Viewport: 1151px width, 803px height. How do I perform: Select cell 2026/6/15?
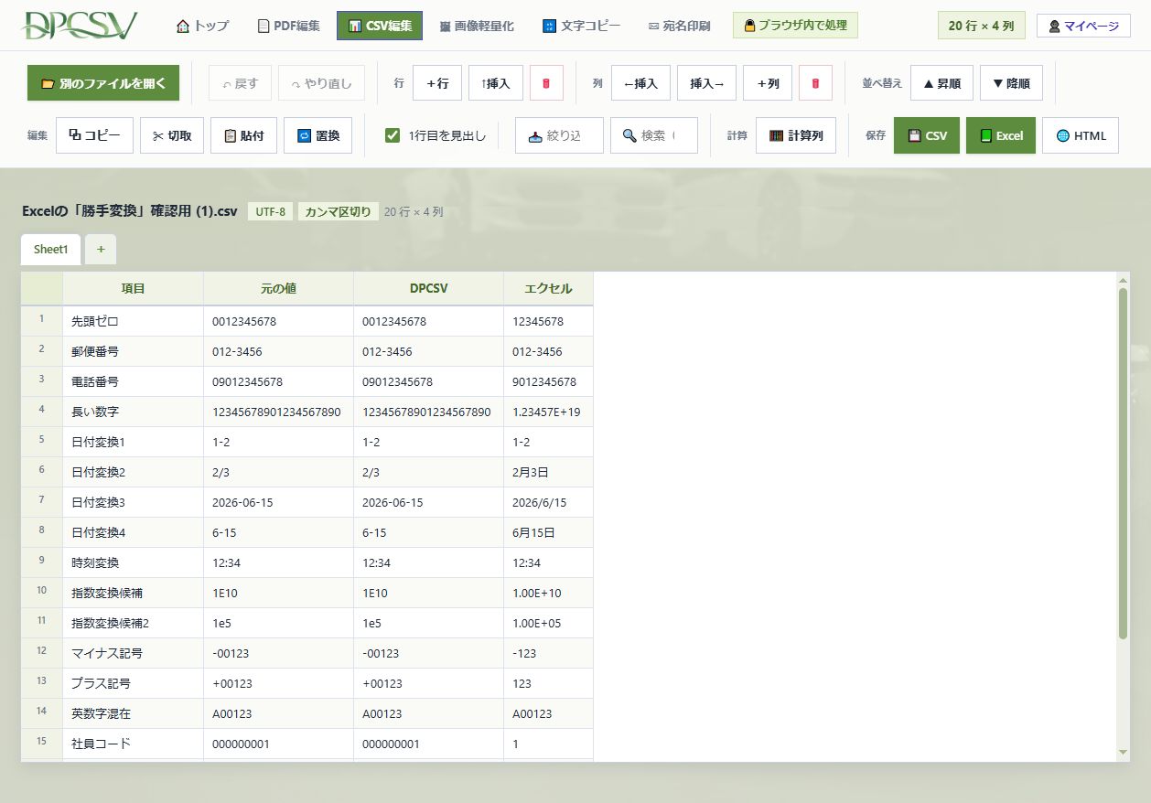[548, 502]
